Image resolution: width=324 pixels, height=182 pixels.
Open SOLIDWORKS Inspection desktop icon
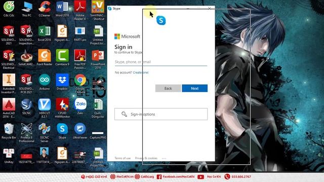26,31
